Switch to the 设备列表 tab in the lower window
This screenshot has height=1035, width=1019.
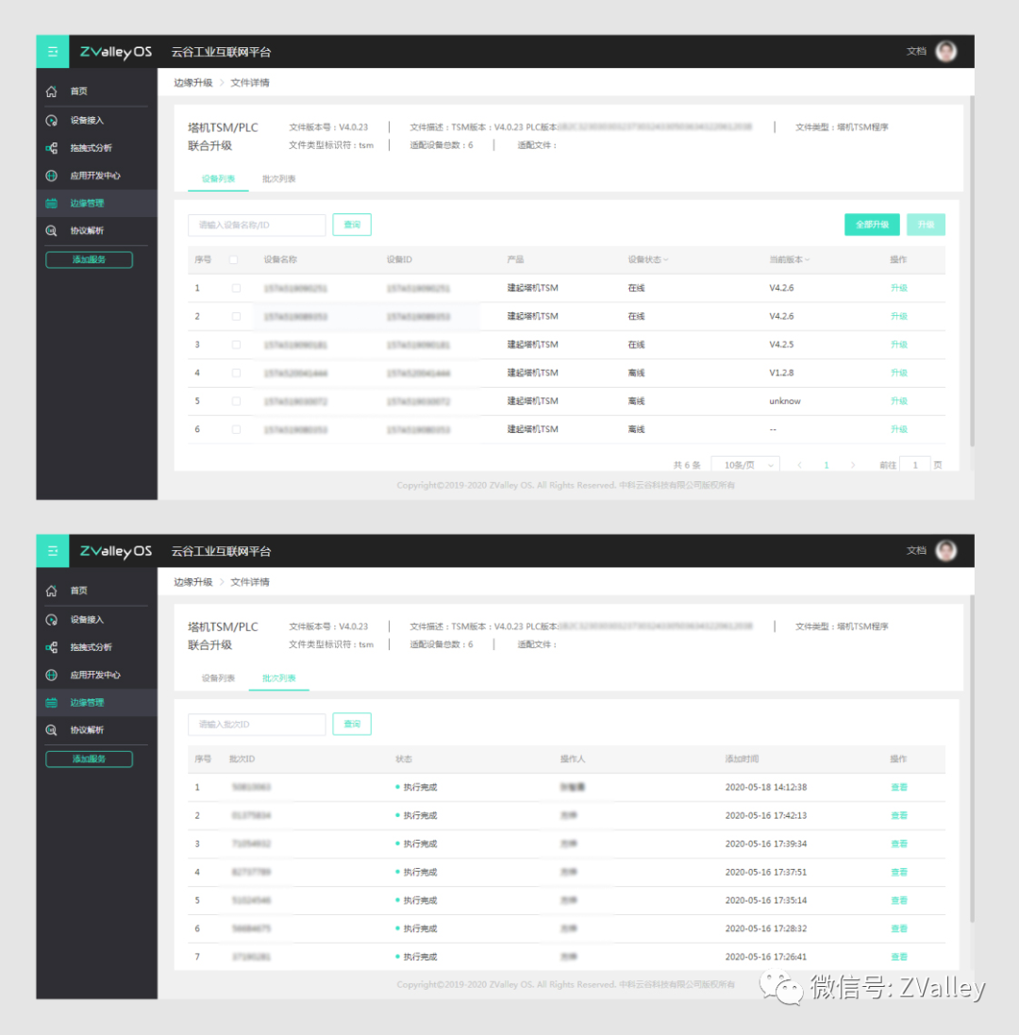218,678
